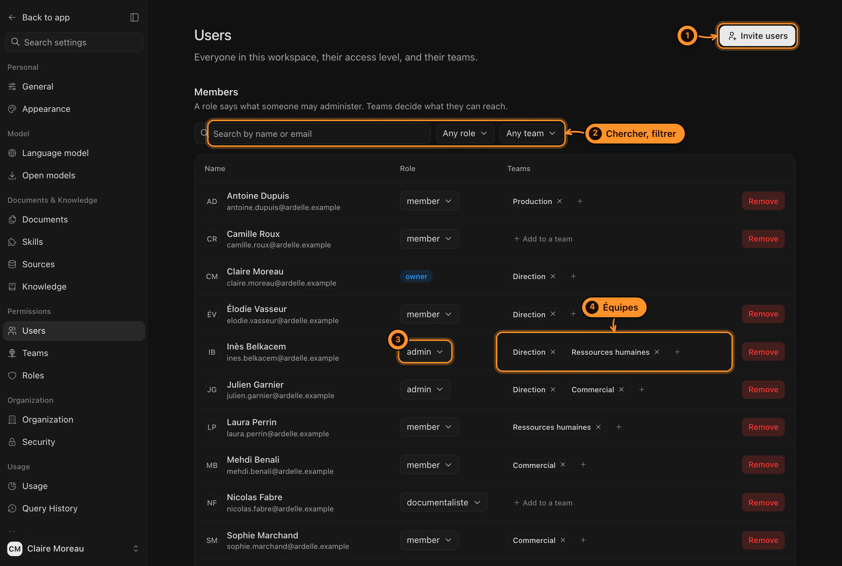Go to Teams settings page
The image size is (842, 566).
(74, 353)
